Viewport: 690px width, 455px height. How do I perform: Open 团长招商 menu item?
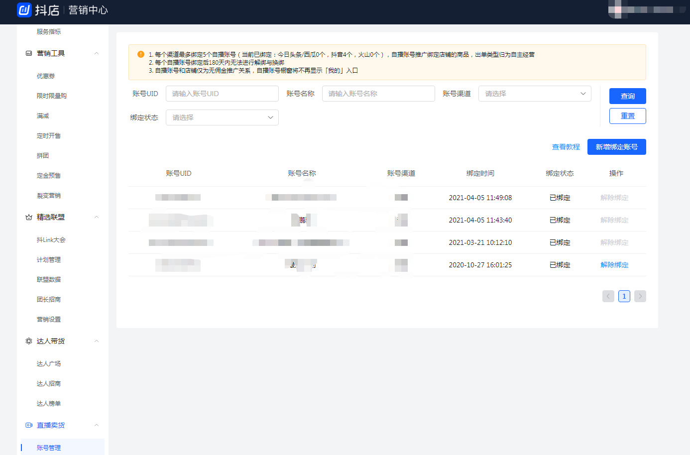click(49, 300)
